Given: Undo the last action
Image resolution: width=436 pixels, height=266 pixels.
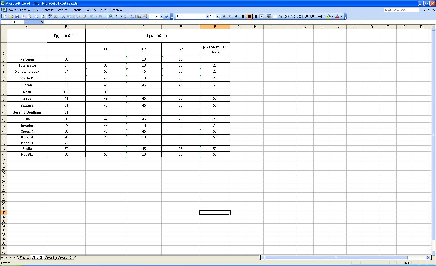Looking at the screenshot, I should pos(92,16).
